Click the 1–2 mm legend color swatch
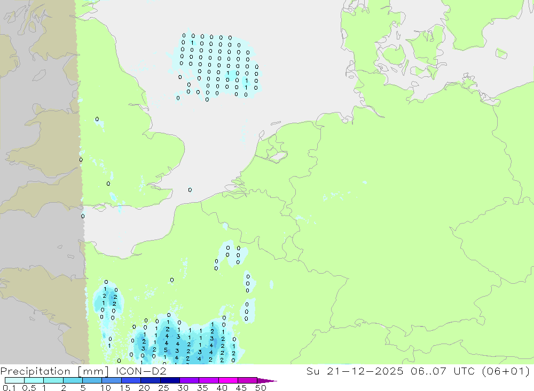The image size is (534, 391). point(53,380)
